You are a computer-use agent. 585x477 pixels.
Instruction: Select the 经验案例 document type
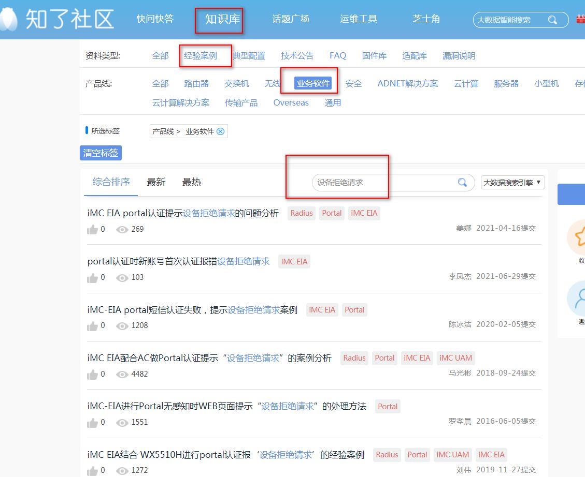pos(201,56)
